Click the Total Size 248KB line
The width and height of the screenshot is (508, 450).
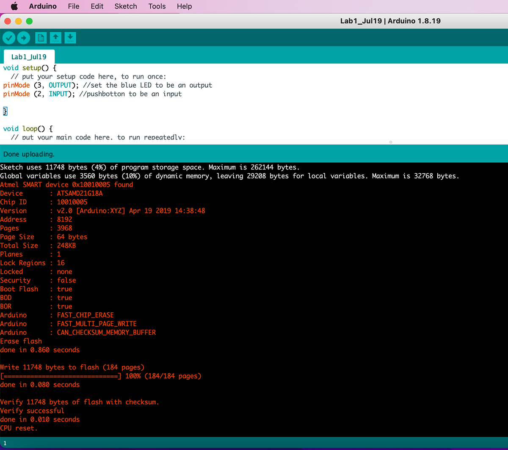(x=38, y=245)
